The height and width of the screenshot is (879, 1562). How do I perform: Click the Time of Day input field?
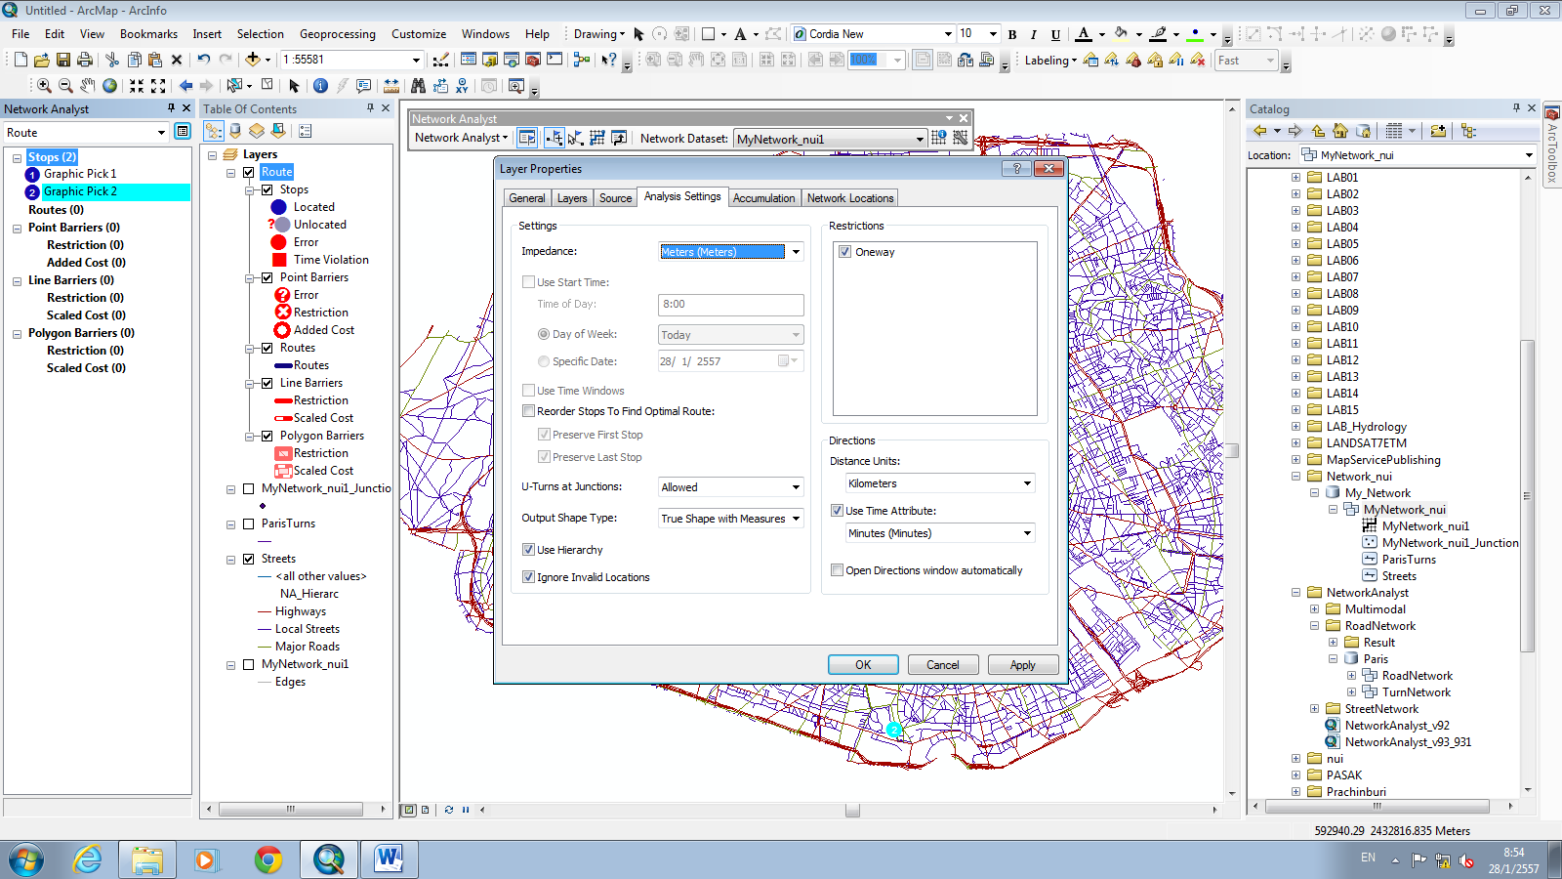[x=730, y=305]
